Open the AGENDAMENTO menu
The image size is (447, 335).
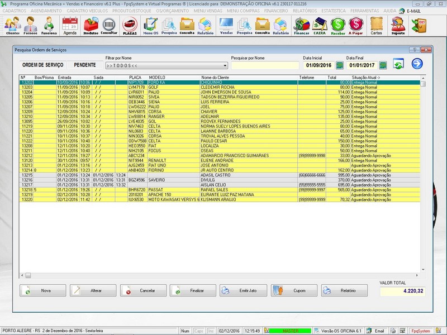point(46,11)
